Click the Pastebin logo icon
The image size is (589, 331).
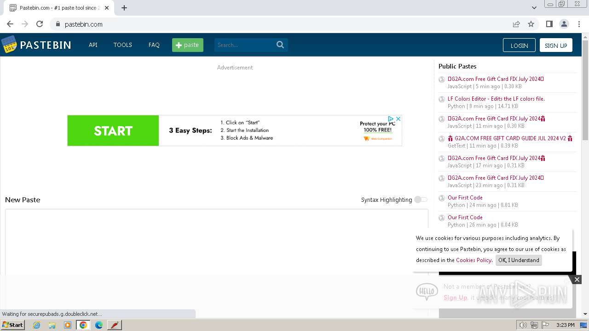pyautogui.click(x=9, y=45)
